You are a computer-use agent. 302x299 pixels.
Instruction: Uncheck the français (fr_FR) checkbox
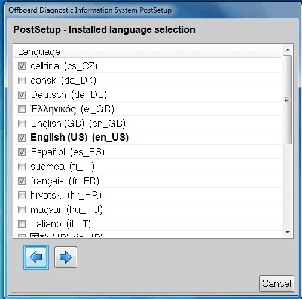22,181
